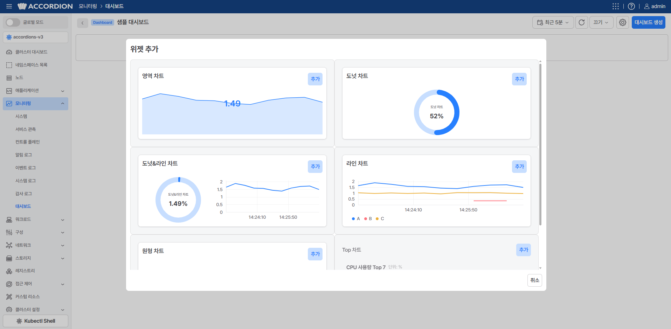
Task: Open 서비스 관측 submenu item
Action: pos(26,129)
